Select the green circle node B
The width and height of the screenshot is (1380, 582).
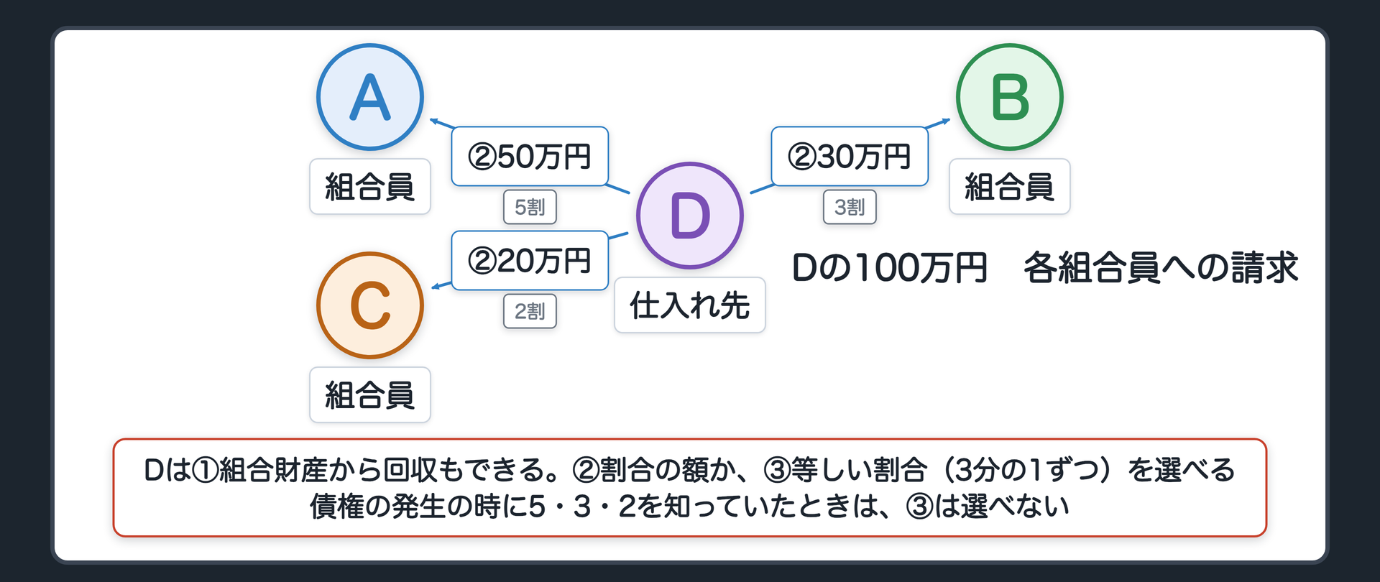1010,97
